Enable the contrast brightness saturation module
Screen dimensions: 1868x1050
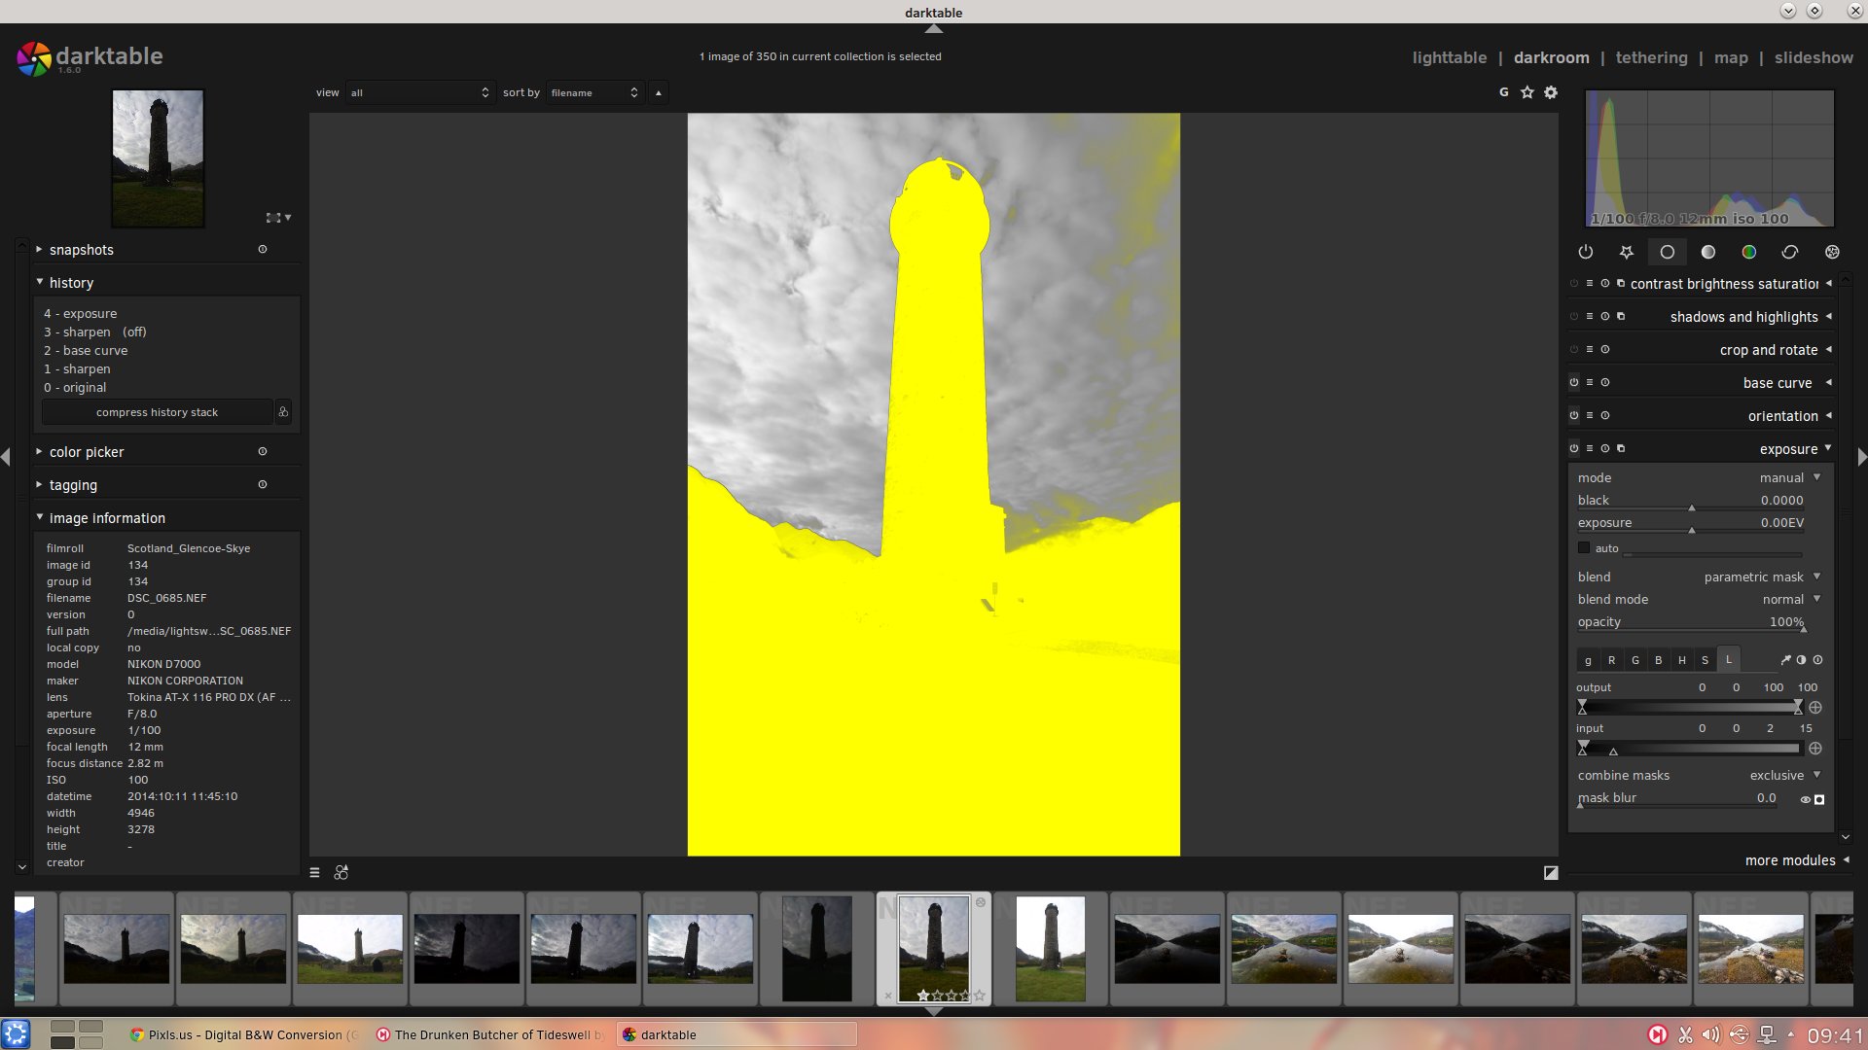tap(1573, 284)
